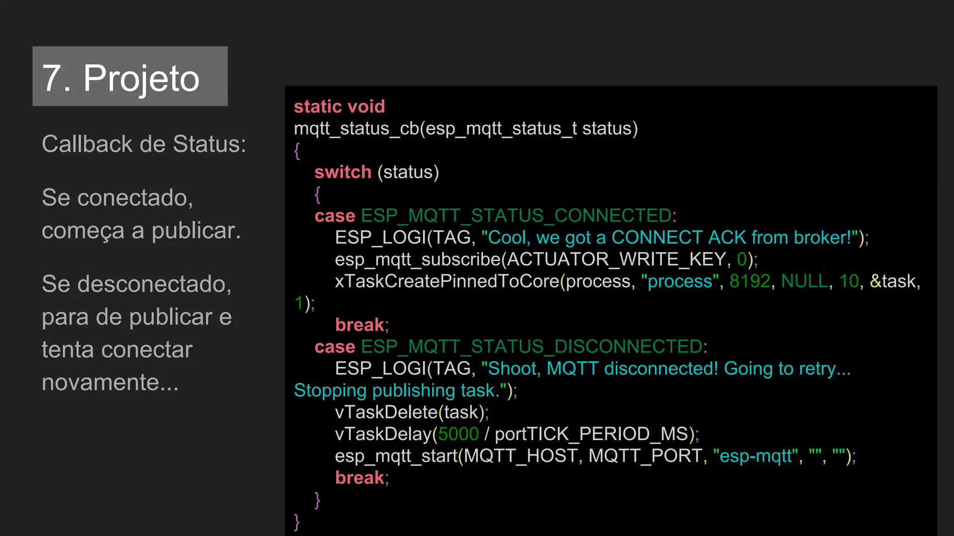
Task: Click the 'Cool, we got a CONNECT ACK' log line
Action: tap(602, 238)
